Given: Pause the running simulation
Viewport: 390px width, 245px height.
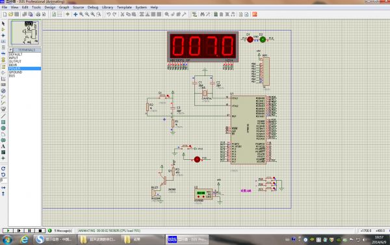Looking at the screenshot, I should (x=29, y=231).
